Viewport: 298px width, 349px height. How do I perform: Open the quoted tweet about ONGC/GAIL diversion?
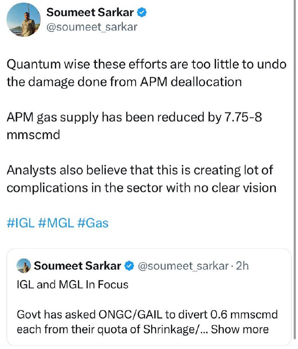tap(149, 297)
